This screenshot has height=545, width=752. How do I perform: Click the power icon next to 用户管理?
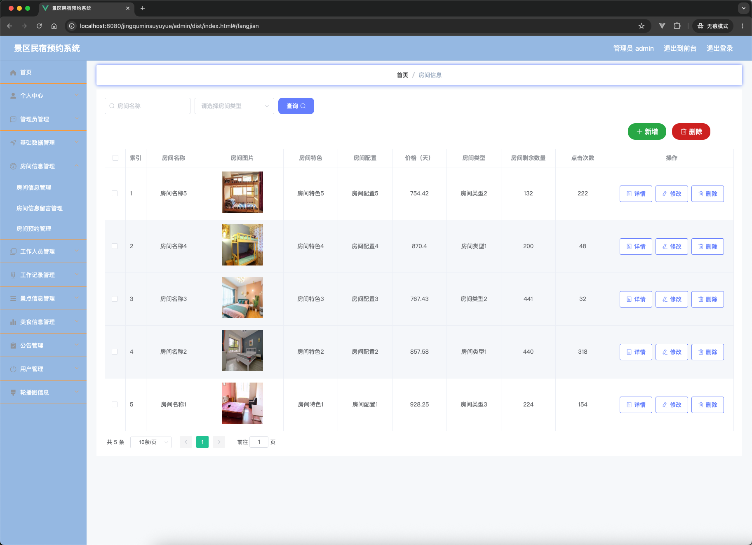(x=13, y=369)
